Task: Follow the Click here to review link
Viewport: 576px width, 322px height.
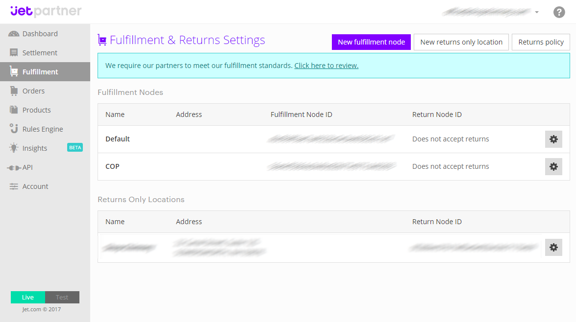Action: (x=326, y=66)
